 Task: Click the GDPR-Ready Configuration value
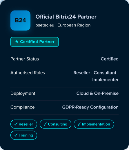pyautogui.click(x=90, y=107)
